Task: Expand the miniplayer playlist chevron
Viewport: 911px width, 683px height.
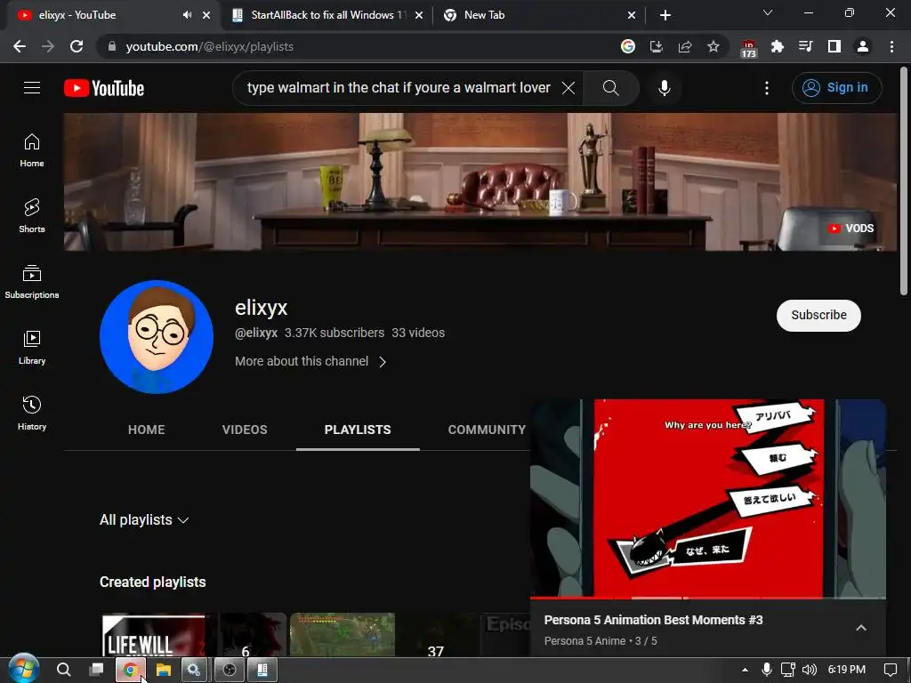Action: click(861, 628)
